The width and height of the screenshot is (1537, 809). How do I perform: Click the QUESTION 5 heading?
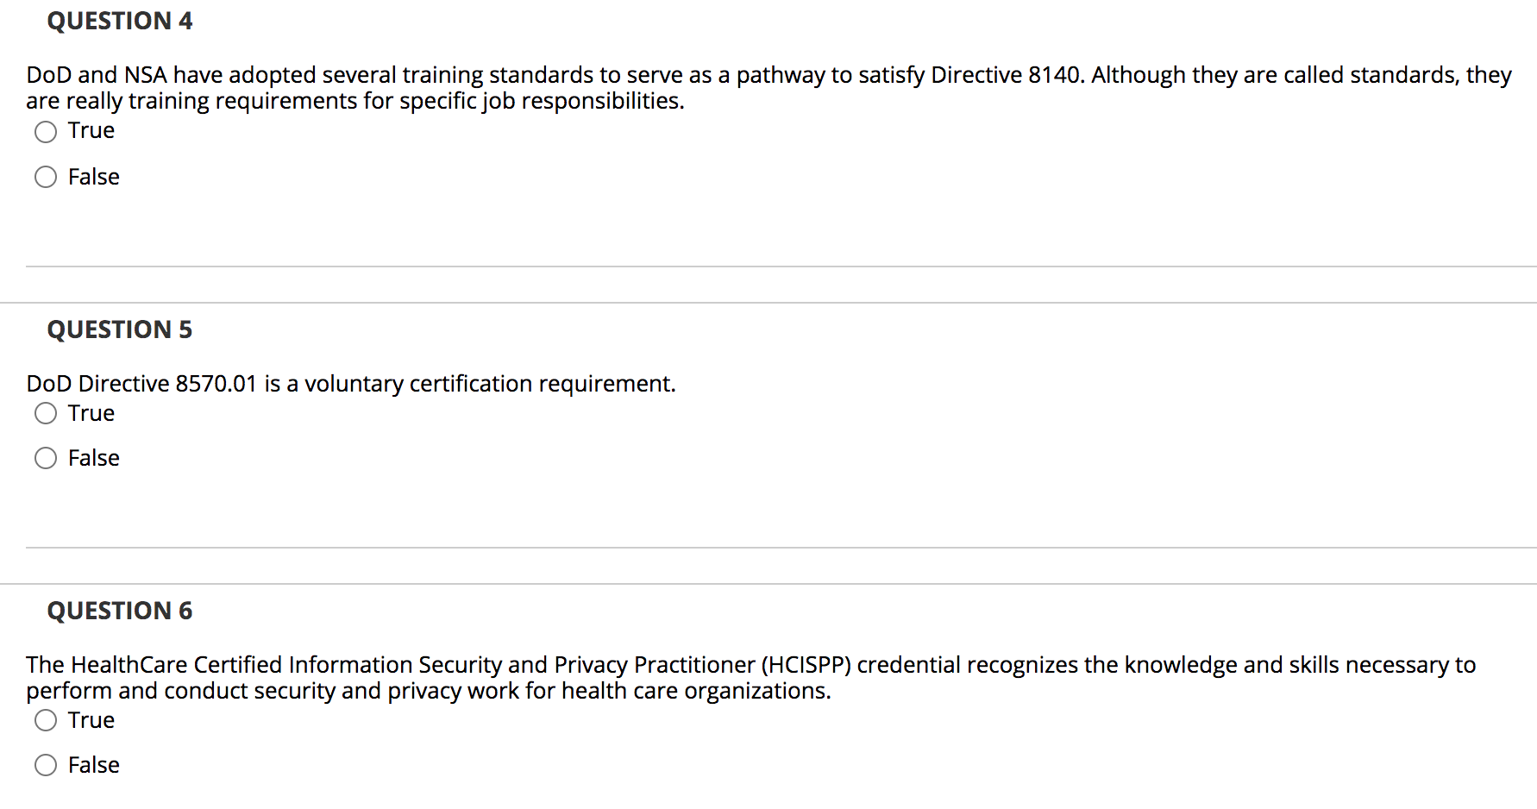point(120,329)
